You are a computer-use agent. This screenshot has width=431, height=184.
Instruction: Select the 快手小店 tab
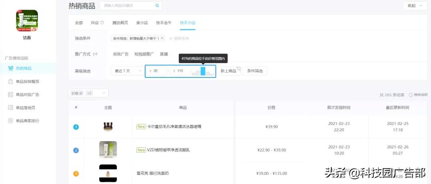188,23
